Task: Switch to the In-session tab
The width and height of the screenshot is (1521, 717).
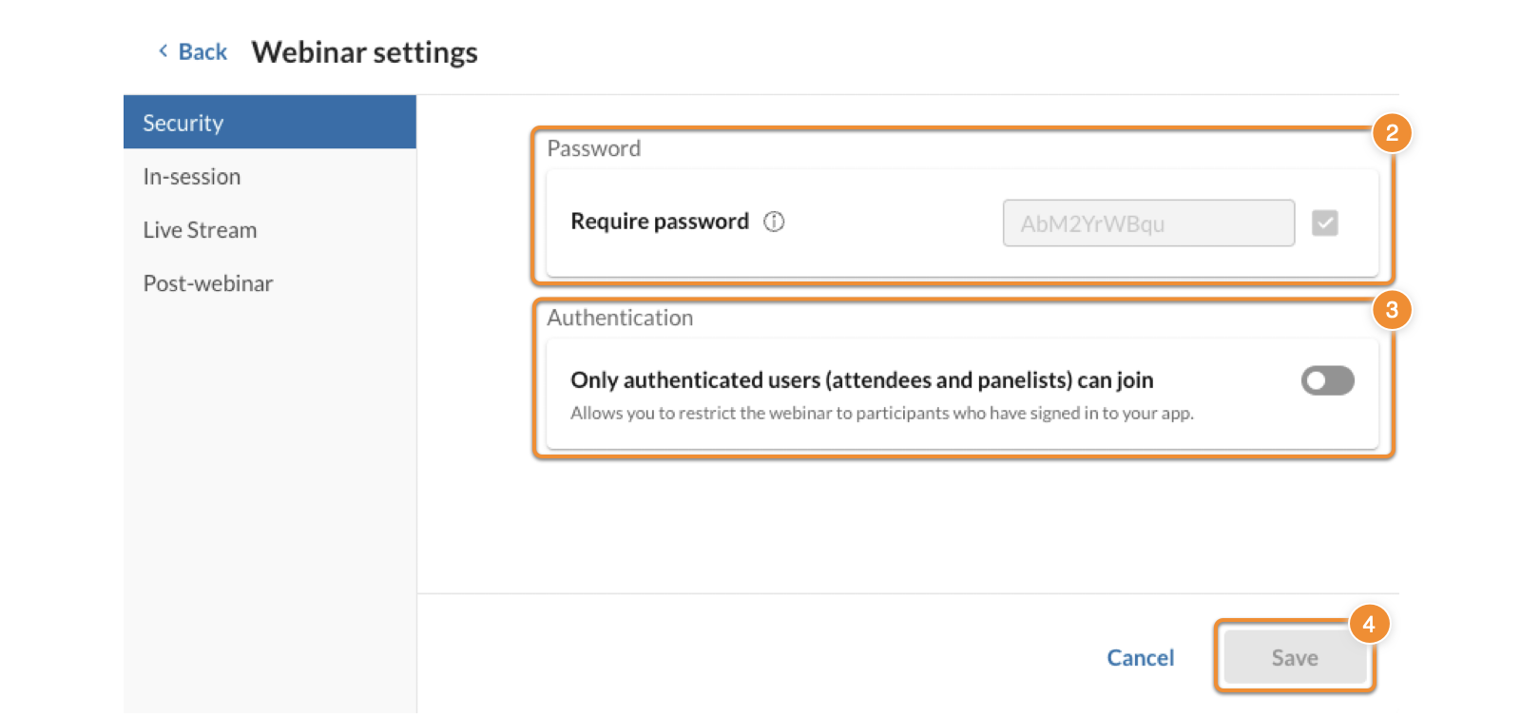Action: pyautogui.click(x=270, y=177)
